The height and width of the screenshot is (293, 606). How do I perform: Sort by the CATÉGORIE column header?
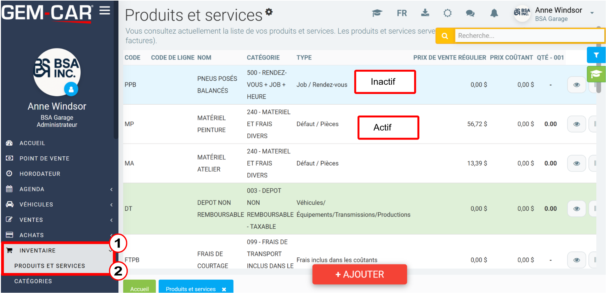263,58
